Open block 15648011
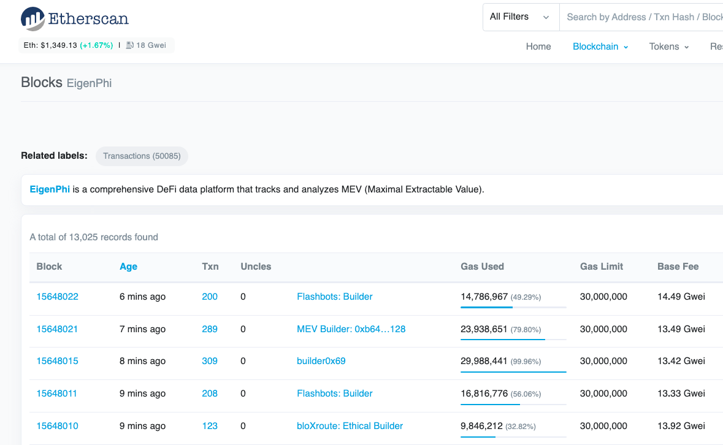723x445 pixels. [x=56, y=394]
